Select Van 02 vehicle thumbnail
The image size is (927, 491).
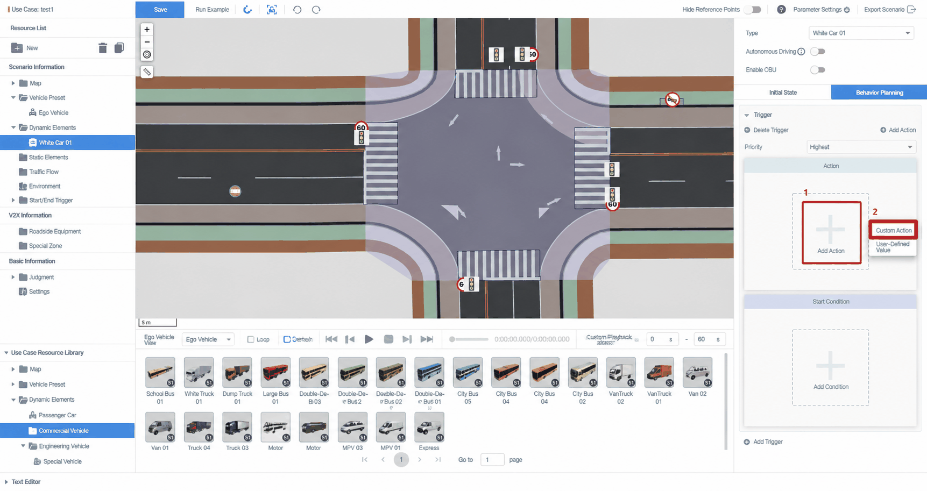tap(697, 372)
